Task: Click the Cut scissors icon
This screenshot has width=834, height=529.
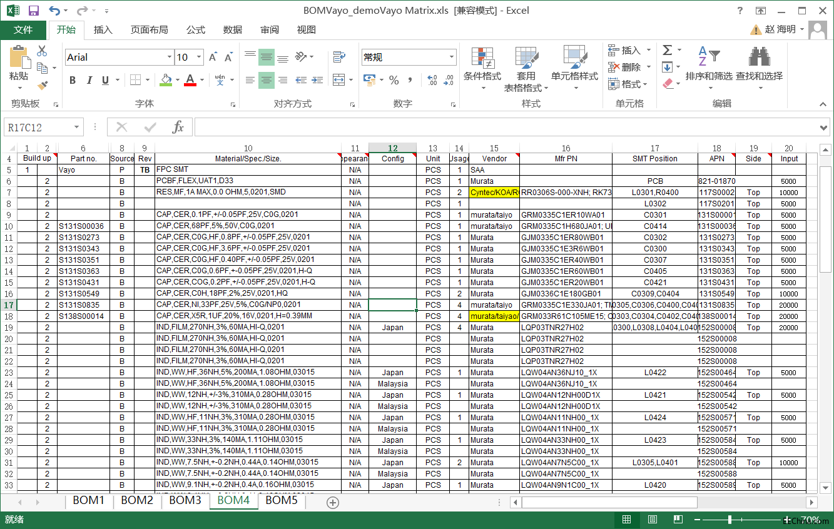Action: (x=43, y=51)
